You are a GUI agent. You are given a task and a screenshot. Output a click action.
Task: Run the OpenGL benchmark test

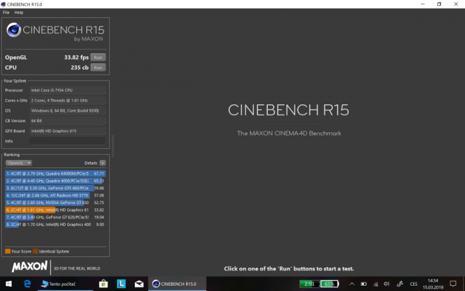point(98,57)
